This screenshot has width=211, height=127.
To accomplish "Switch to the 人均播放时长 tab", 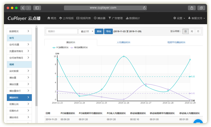I will (x=123, y=42).
